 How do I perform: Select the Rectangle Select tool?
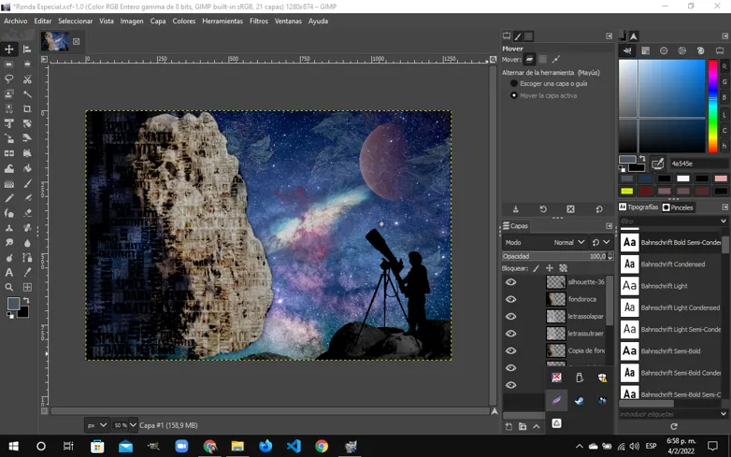8,64
